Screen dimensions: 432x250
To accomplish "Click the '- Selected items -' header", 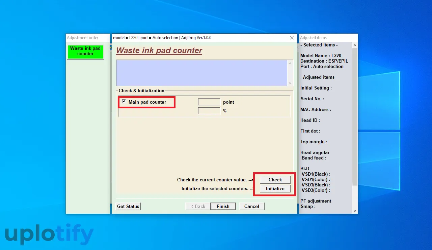I will click(319, 45).
